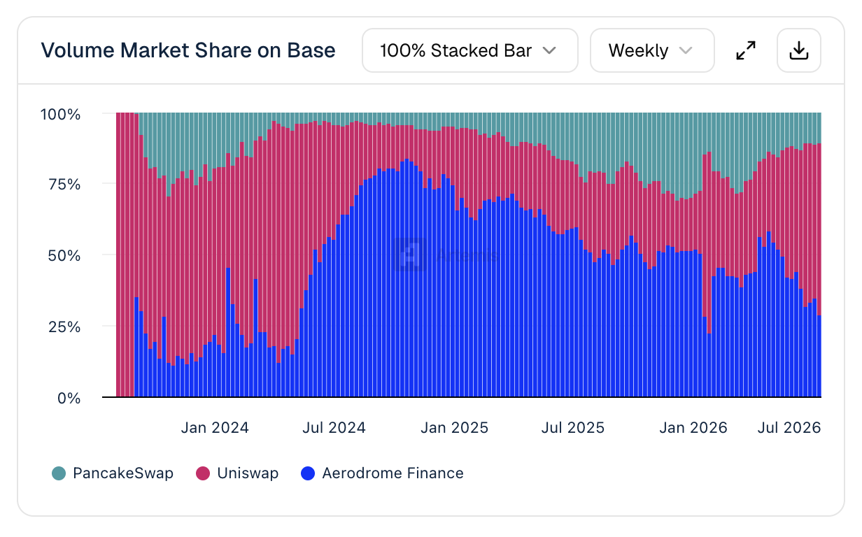This screenshot has height=537, width=862.
Task: Click the chevron next to 100% Stacked Bar
Action: [549, 50]
